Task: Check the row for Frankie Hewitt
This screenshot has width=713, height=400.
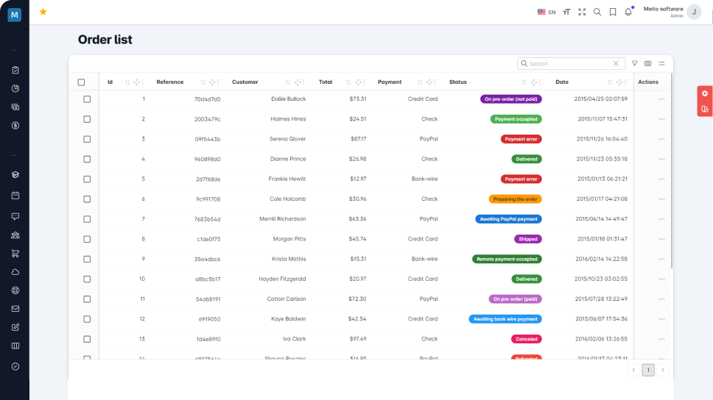Action: [x=87, y=179]
